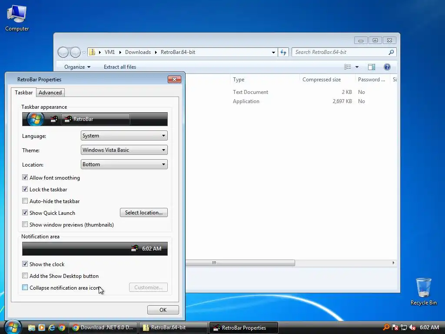Open Explorer from Quick Launch
The height and width of the screenshot is (334, 445).
[x=31, y=327]
